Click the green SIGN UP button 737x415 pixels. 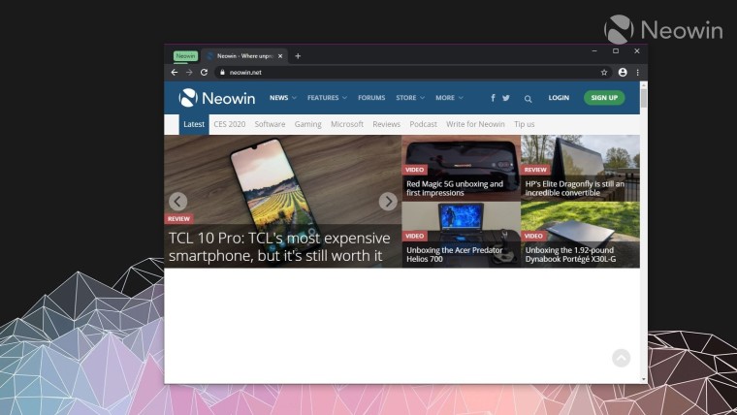604,98
